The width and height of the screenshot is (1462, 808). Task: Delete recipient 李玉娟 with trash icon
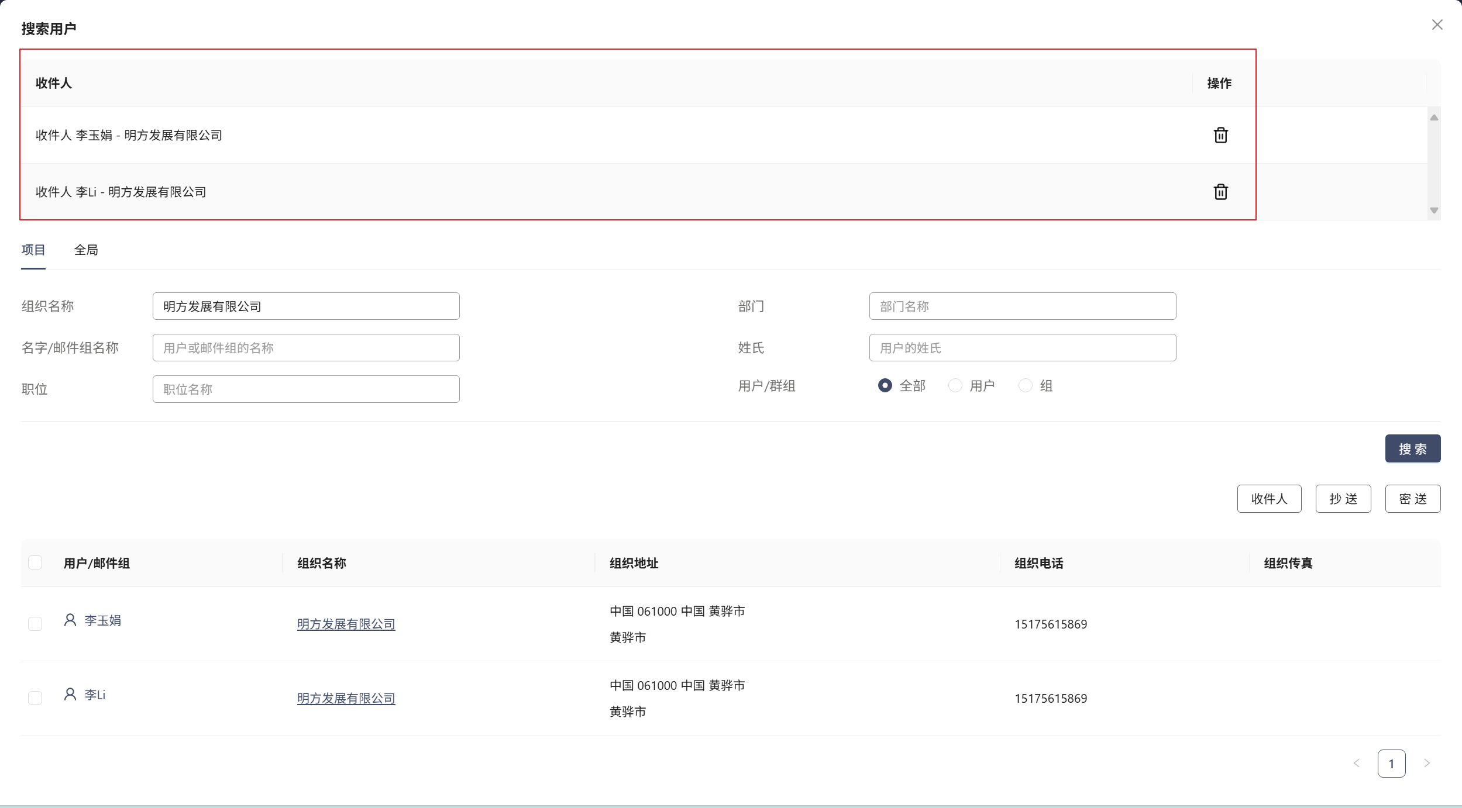(1220, 135)
